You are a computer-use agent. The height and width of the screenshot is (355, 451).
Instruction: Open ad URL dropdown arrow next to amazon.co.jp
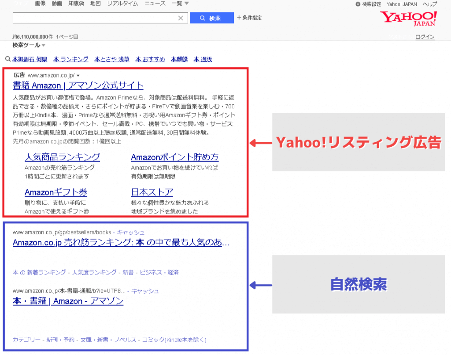pyautogui.click(x=78, y=76)
